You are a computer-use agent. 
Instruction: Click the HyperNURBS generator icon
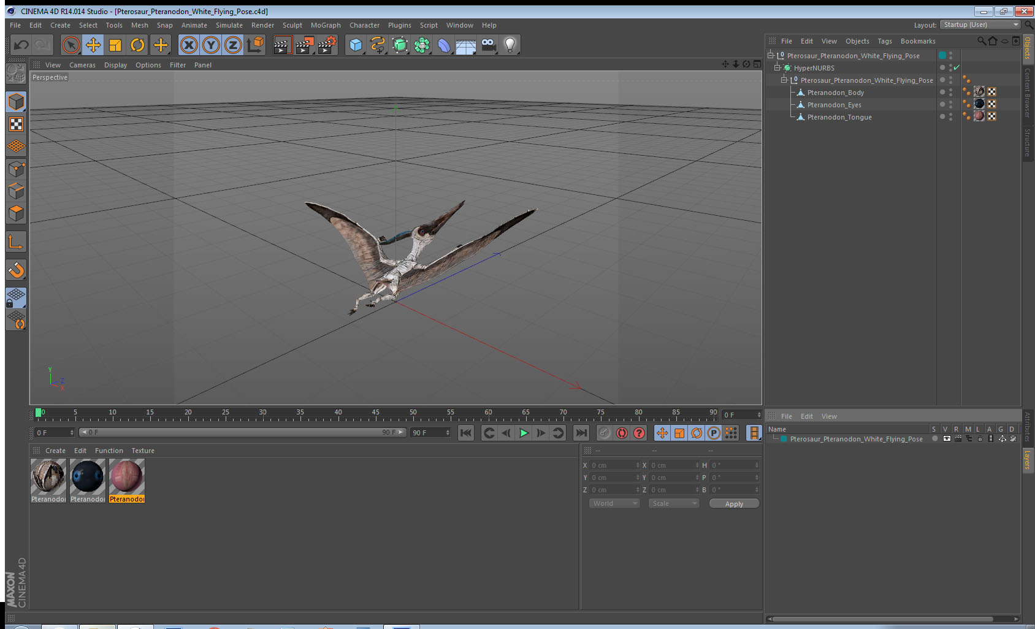tap(400, 45)
